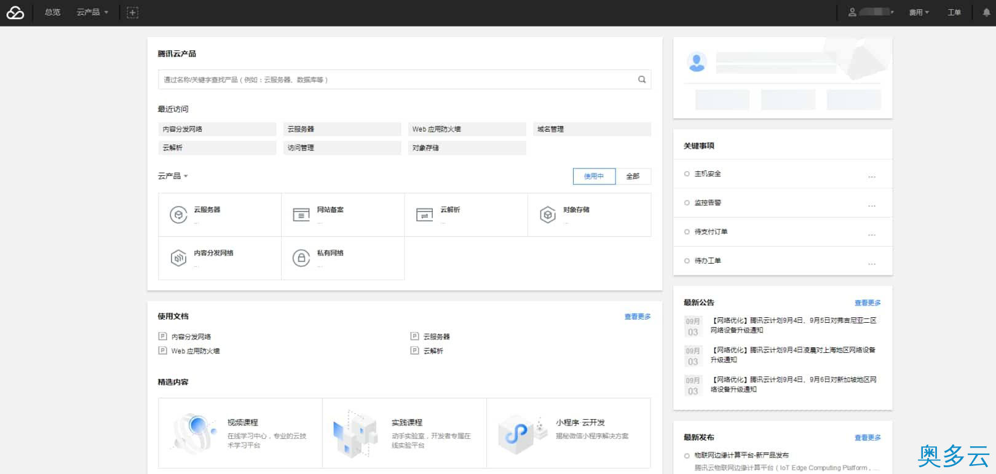Open the 内容分发网络 product card

[219, 258]
